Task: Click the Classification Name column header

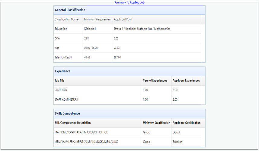Action: click(x=67, y=19)
